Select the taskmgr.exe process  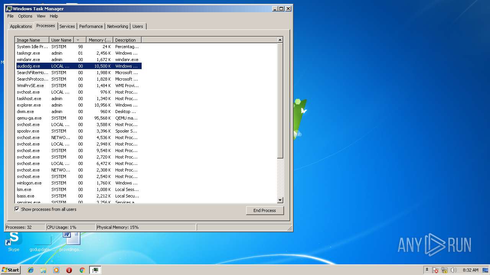[x=78, y=53]
